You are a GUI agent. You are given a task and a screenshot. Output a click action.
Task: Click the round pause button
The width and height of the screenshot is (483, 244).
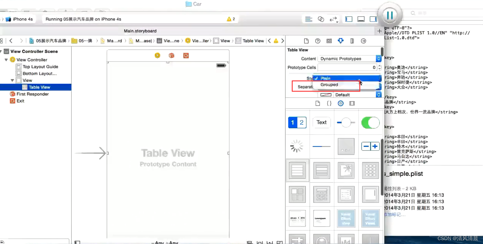[390, 15]
